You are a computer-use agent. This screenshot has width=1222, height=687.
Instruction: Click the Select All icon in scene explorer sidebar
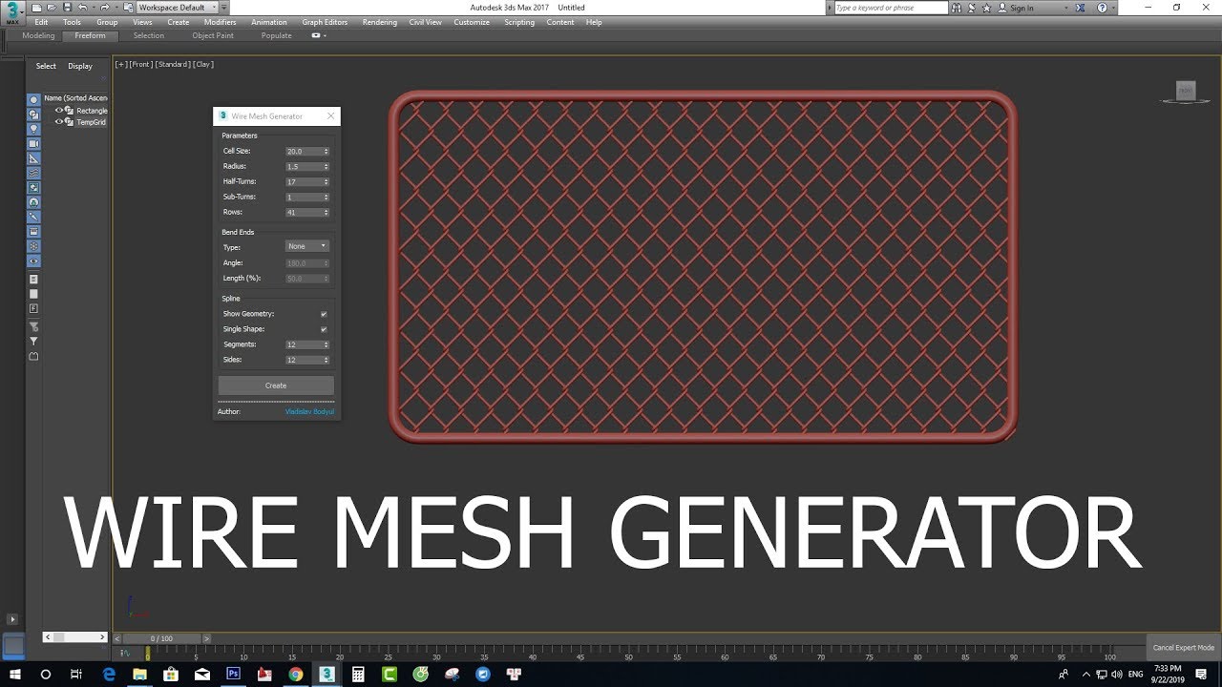pos(33,279)
